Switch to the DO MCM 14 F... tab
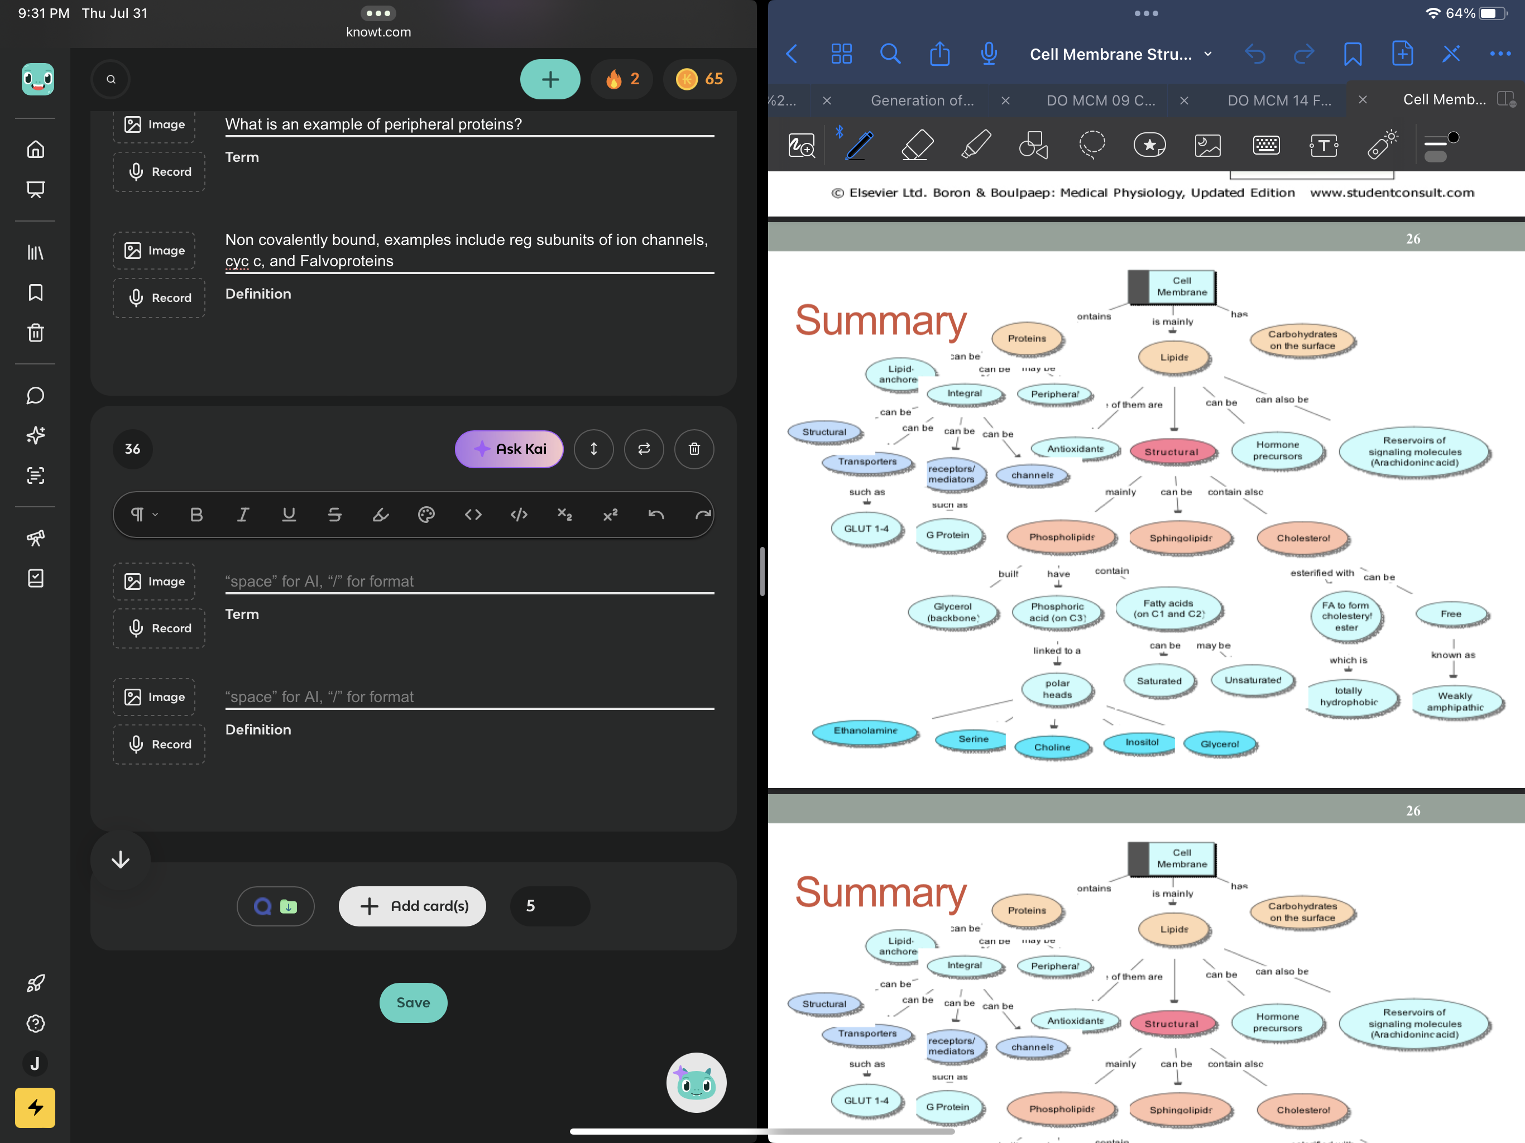This screenshot has width=1525, height=1143. point(1279,100)
